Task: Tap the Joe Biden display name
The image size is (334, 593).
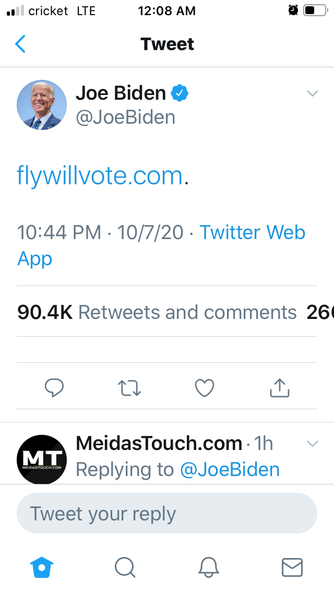Action: (x=121, y=93)
